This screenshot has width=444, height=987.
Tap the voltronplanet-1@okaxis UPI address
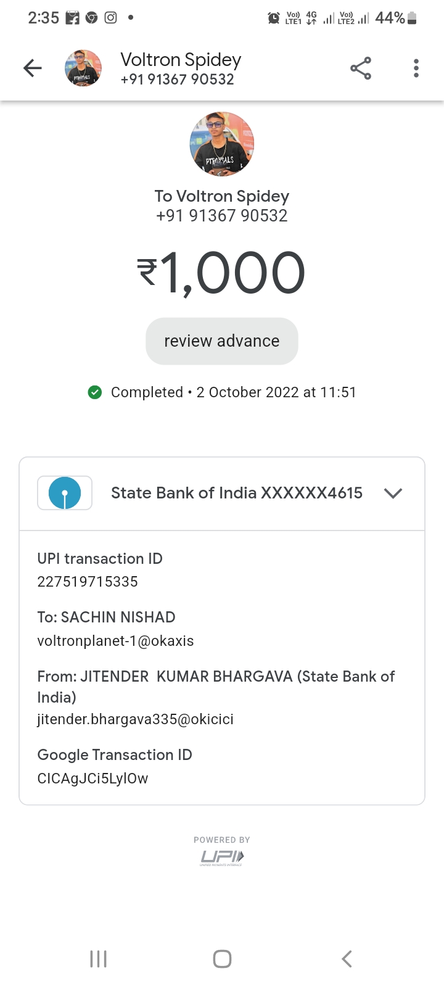115,641
